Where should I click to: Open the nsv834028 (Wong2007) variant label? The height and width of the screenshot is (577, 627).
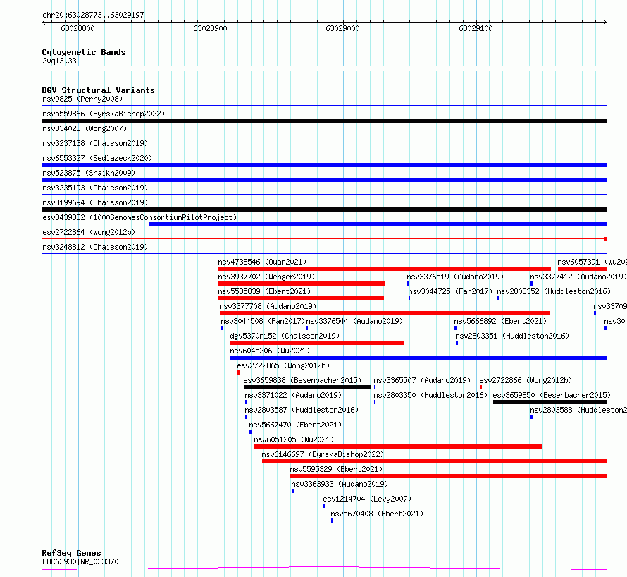tap(85, 128)
